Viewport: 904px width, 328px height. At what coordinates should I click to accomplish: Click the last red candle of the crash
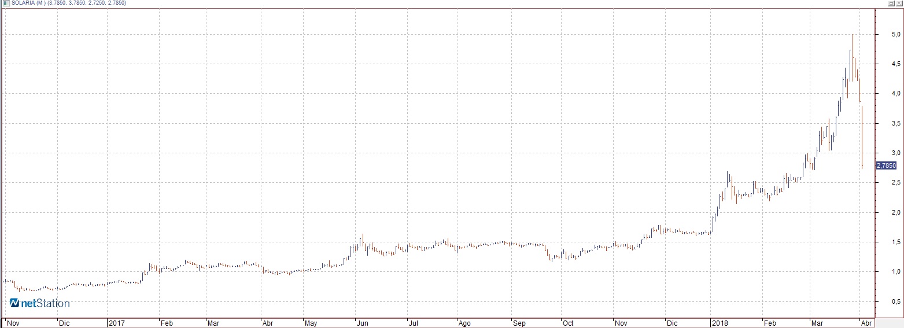(x=862, y=137)
